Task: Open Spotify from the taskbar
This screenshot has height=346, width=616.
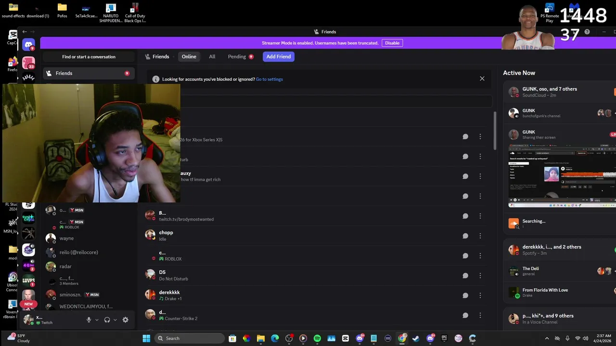Action: pyautogui.click(x=317, y=338)
